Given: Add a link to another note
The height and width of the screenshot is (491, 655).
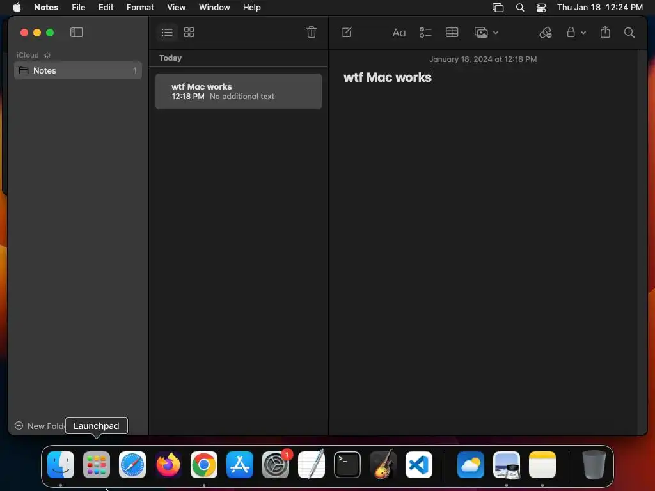Looking at the screenshot, I should pos(546,32).
